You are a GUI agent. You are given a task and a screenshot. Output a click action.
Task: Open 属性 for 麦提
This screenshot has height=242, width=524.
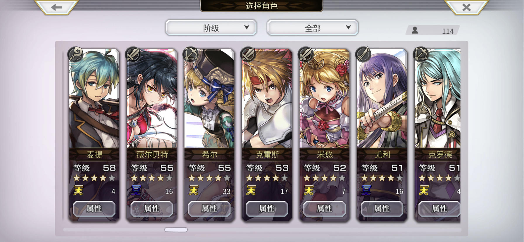[x=94, y=209]
